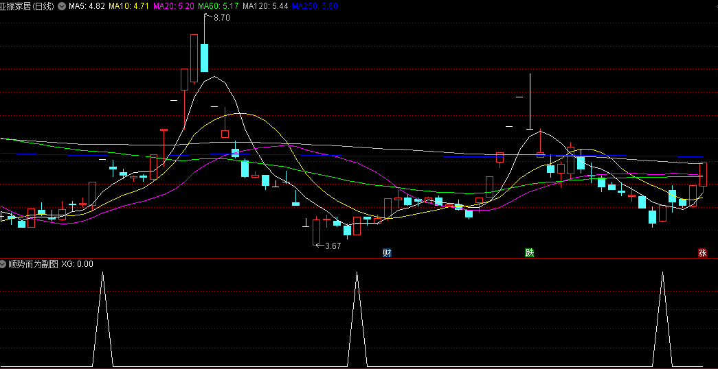Click the rightmost red candlestick on chart
Screen dimensions: 718x369
click(703, 175)
